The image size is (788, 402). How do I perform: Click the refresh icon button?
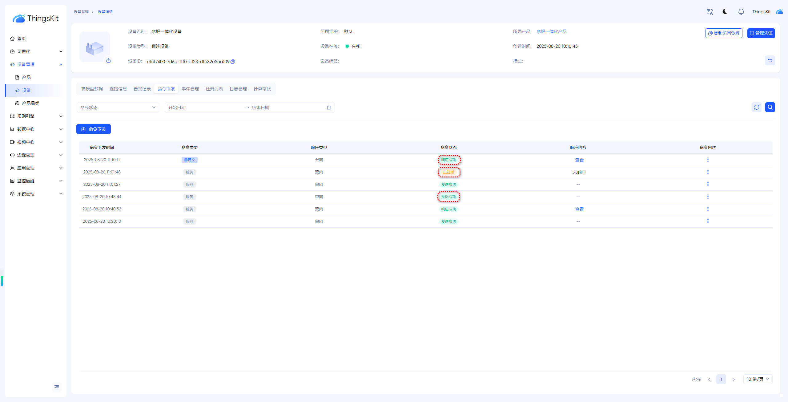[x=757, y=107]
